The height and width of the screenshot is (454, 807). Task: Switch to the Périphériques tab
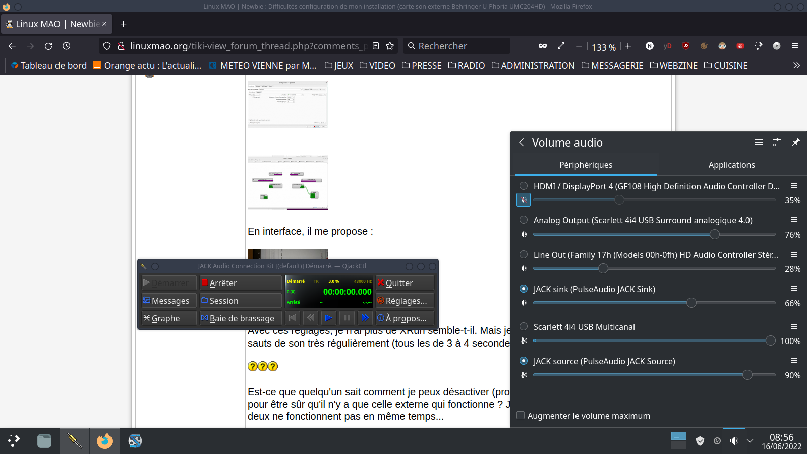tap(586, 165)
